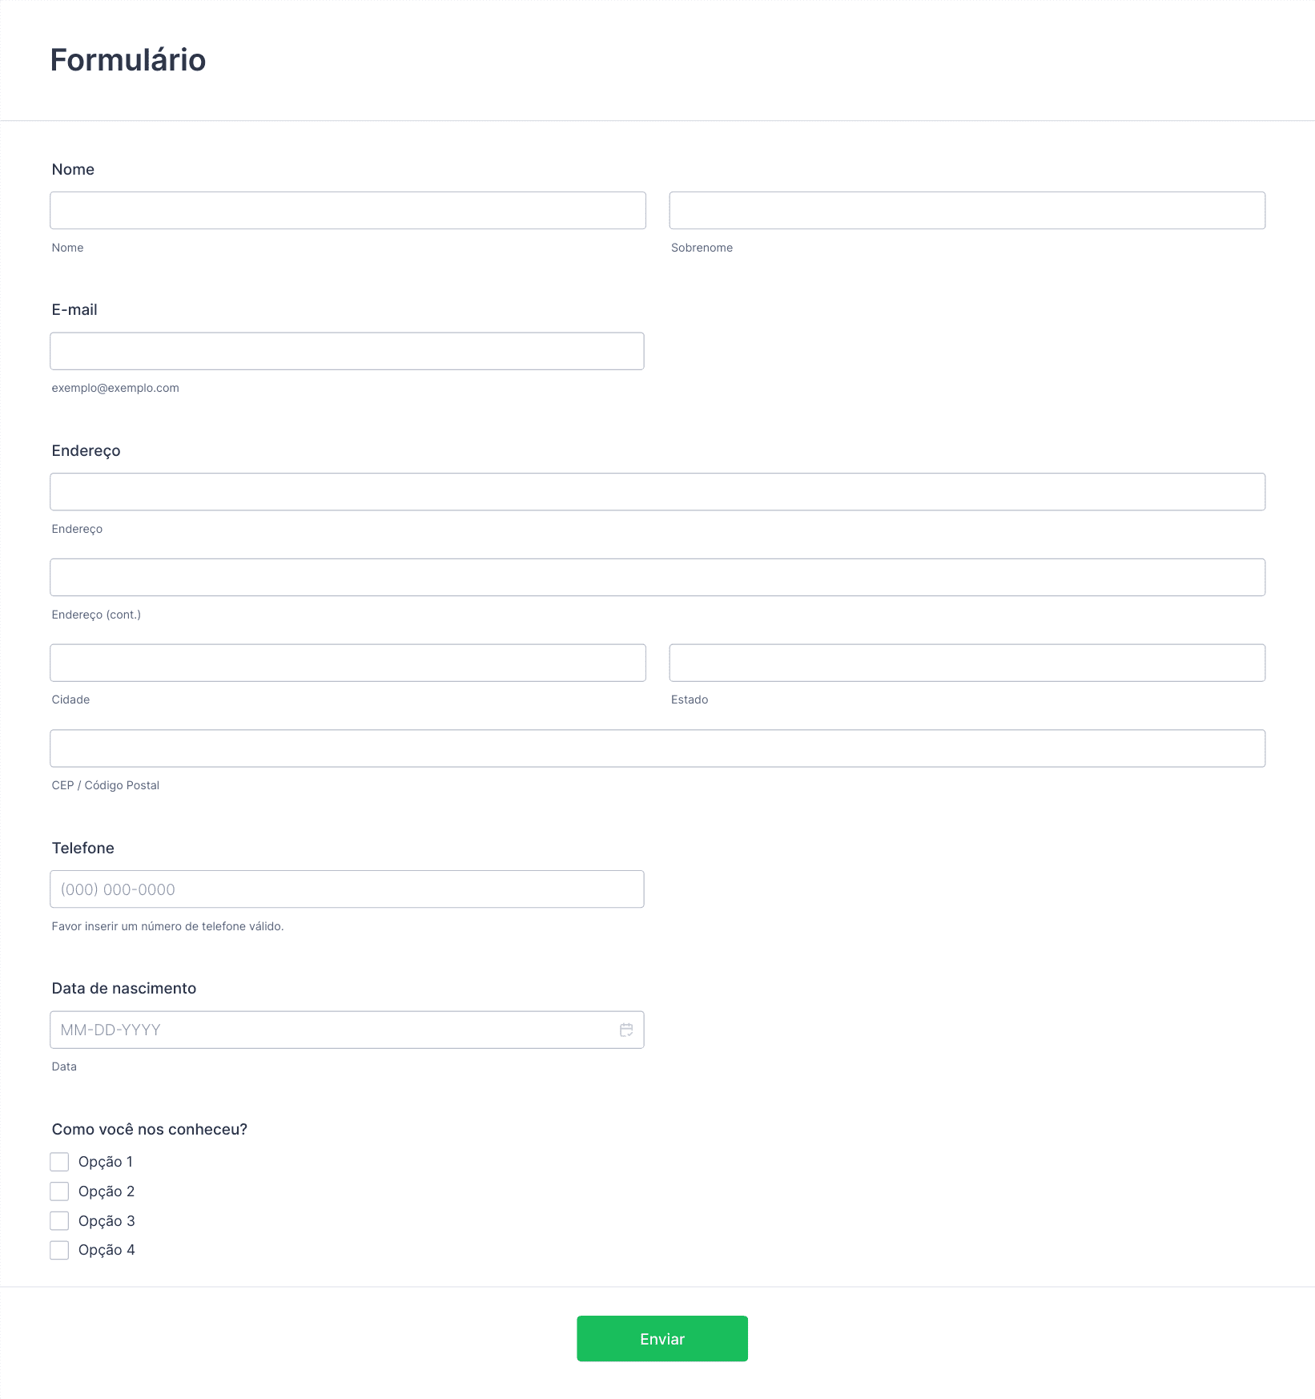This screenshot has width=1315, height=1399.
Task: Click the Telefone number field
Action: [347, 889]
